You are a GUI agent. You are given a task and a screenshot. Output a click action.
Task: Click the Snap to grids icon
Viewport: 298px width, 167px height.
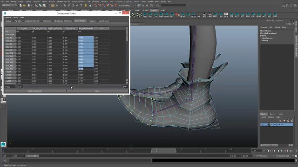96,6
